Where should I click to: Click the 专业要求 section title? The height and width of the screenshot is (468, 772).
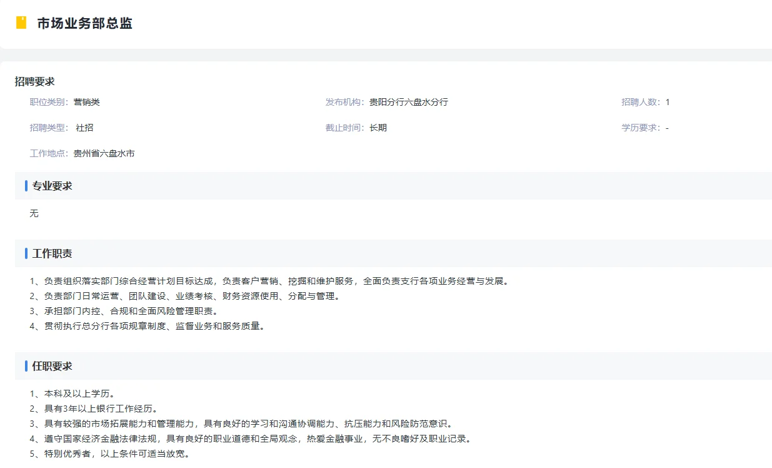pyautogui.click(x=51, y=185)
